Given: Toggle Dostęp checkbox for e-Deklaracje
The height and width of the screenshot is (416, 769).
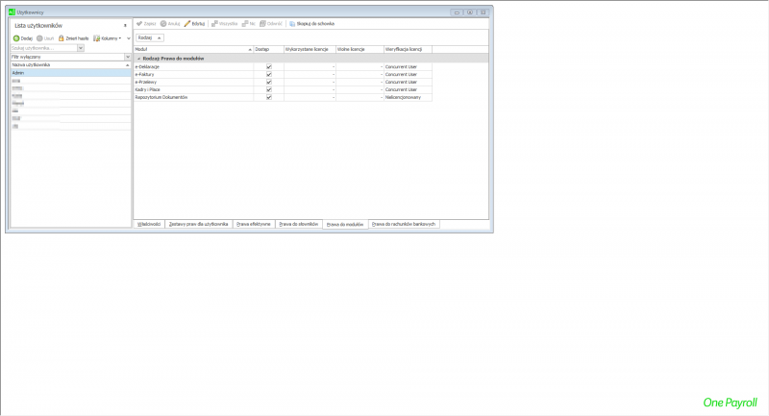Looking at the screenshot, I should (x=269, y=66).
